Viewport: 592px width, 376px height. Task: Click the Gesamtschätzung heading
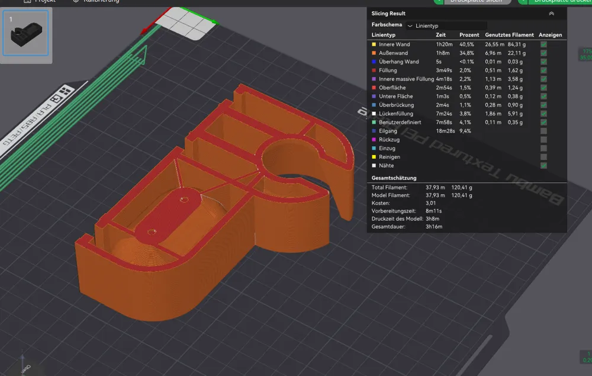click(x=394, y=178)
